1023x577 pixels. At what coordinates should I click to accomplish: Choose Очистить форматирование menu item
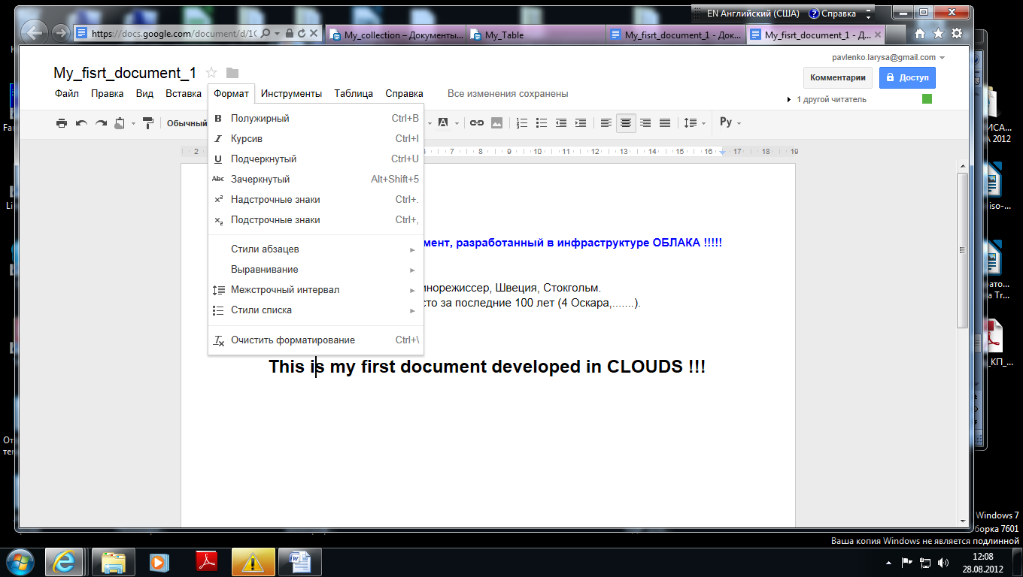[x=316, y=340]
